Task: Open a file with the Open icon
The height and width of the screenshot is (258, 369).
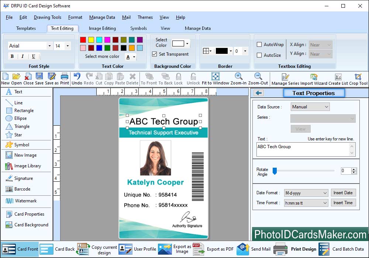Action: point(17,76)
